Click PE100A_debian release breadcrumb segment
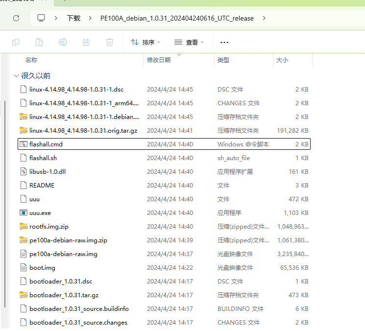The image size is (365, 331). point(177,18)
